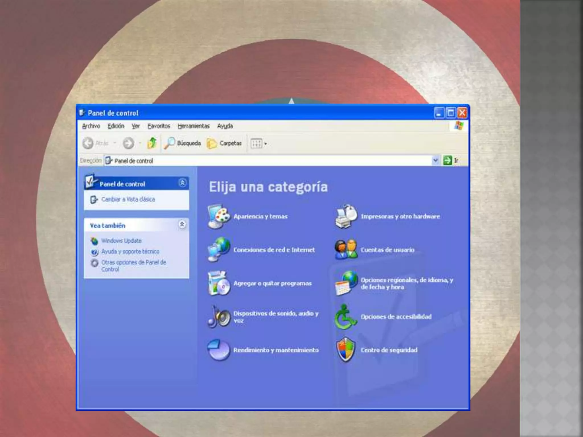
Task: Click the green Up folder toolbar icon
Action: pos(152,143)
